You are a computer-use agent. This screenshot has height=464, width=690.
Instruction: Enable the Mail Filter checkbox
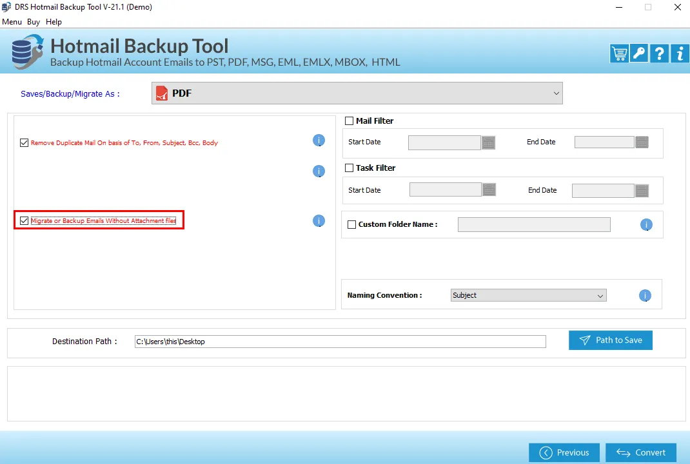click(350, 121)
